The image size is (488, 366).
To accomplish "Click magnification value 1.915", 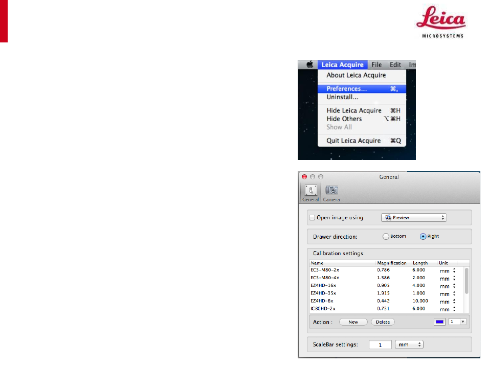I will point(383,293).
